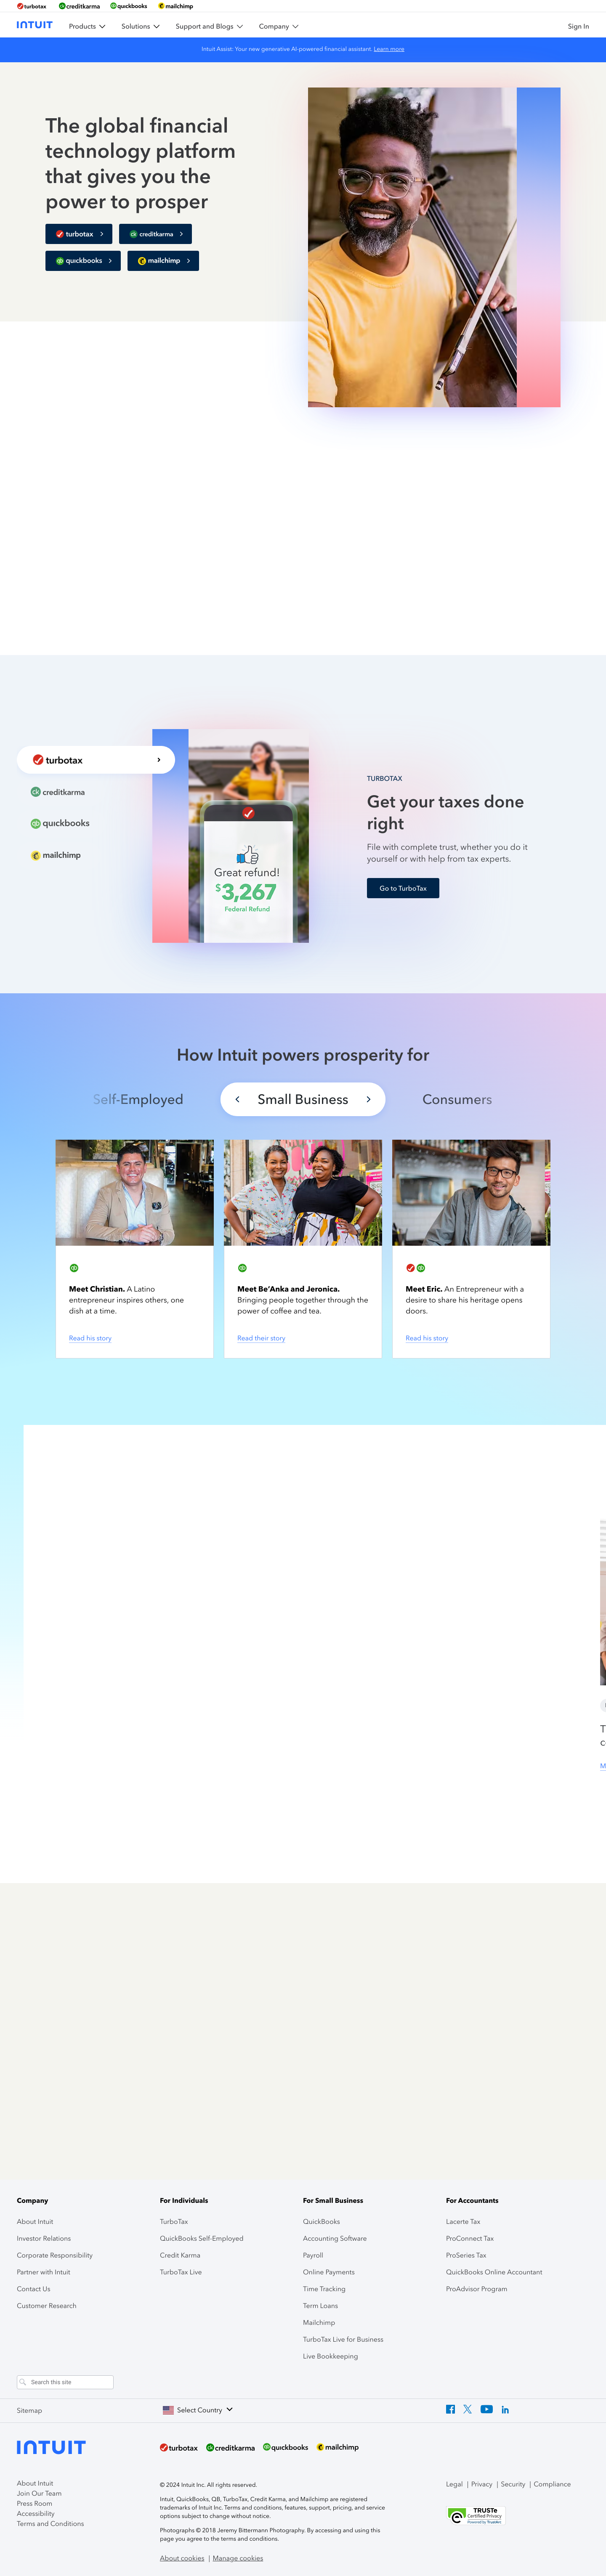
Task: Click the Search this site field
Action: [65, 2382]
